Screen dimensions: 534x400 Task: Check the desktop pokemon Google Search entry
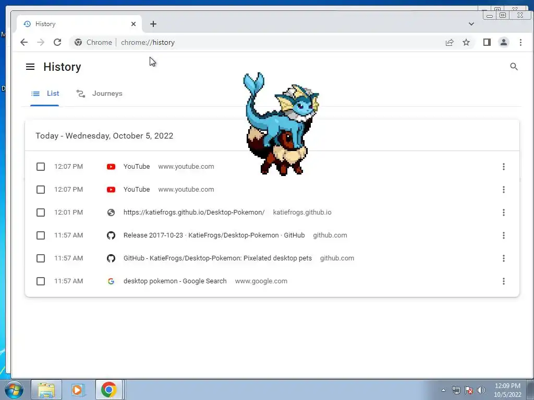coord(41,281)
